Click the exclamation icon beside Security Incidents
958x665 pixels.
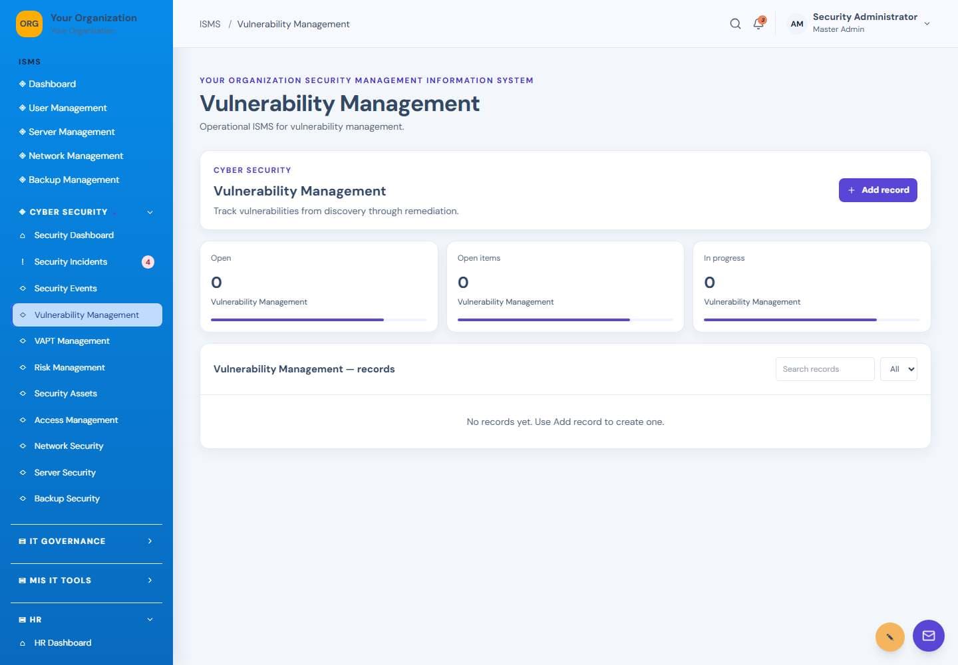tap(23, 262)
